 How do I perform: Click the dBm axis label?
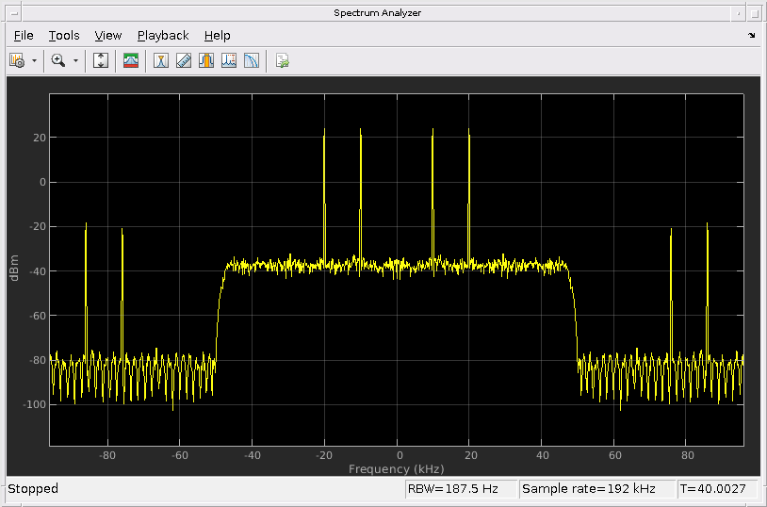point(14,268)
